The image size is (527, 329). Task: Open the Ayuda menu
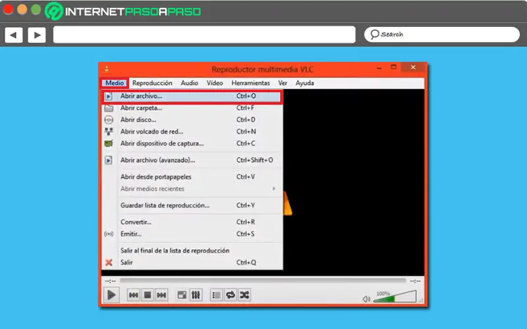click(x=304, y=83)
